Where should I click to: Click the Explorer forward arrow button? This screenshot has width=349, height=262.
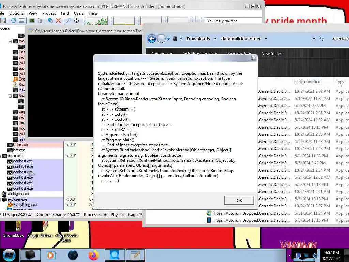point(161,39)
